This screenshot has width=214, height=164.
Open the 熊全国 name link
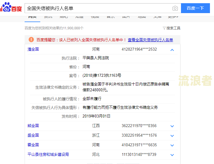pos(33,126)
